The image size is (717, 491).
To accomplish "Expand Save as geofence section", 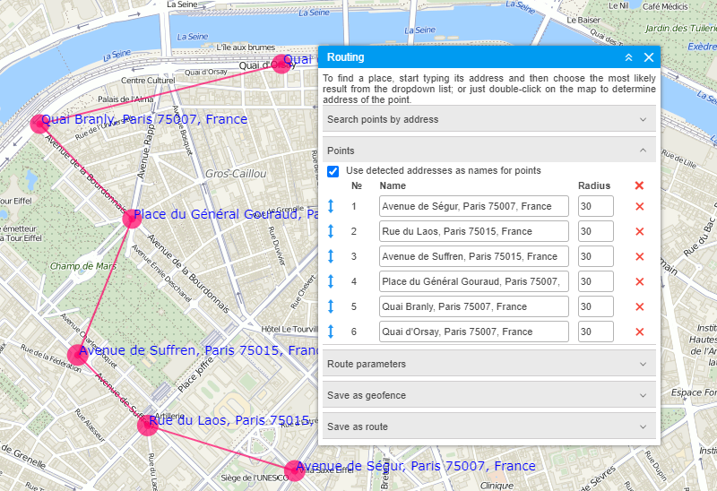I will click(x=489, y=395).
